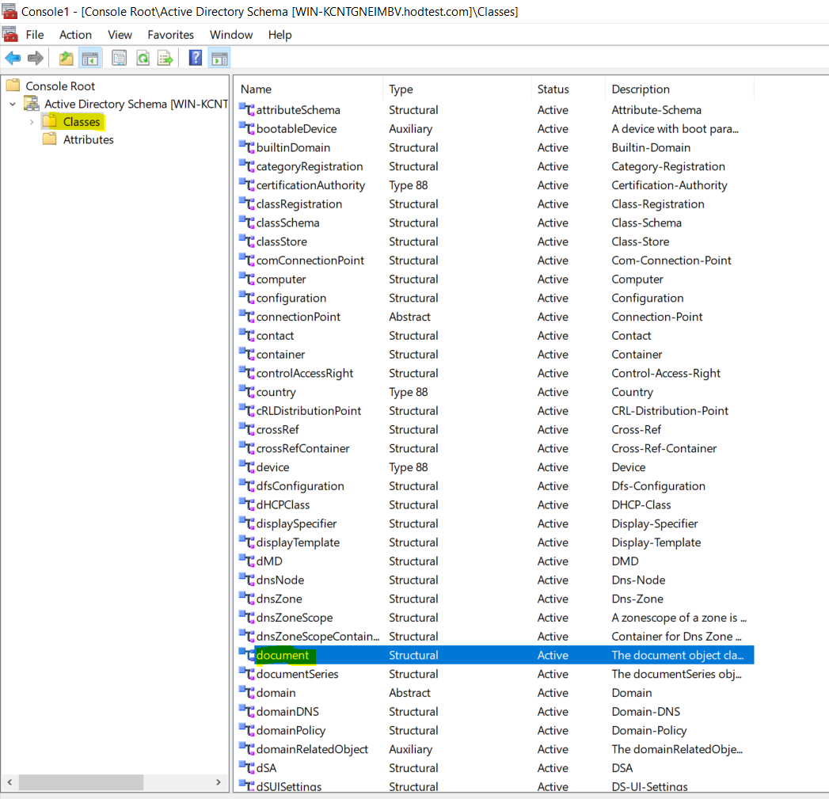Image resolution: width=829 pixels, height=799 pixels.
Task: Sort by the Name column header
Action: (256, 89)
